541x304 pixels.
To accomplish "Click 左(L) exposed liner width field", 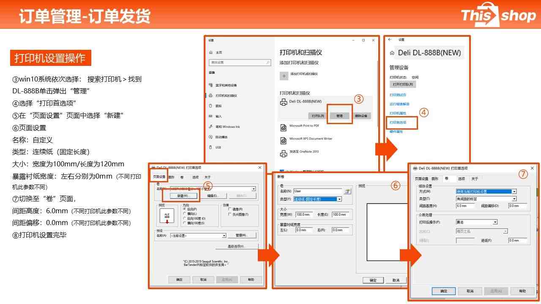I will coord(304,230).
